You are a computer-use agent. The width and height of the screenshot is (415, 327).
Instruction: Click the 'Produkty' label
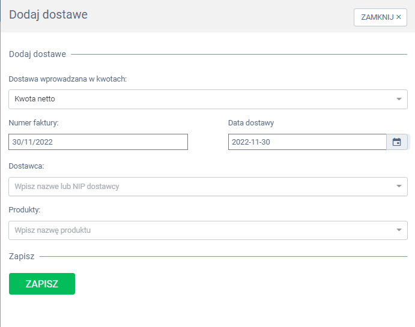tap(25, 210)
